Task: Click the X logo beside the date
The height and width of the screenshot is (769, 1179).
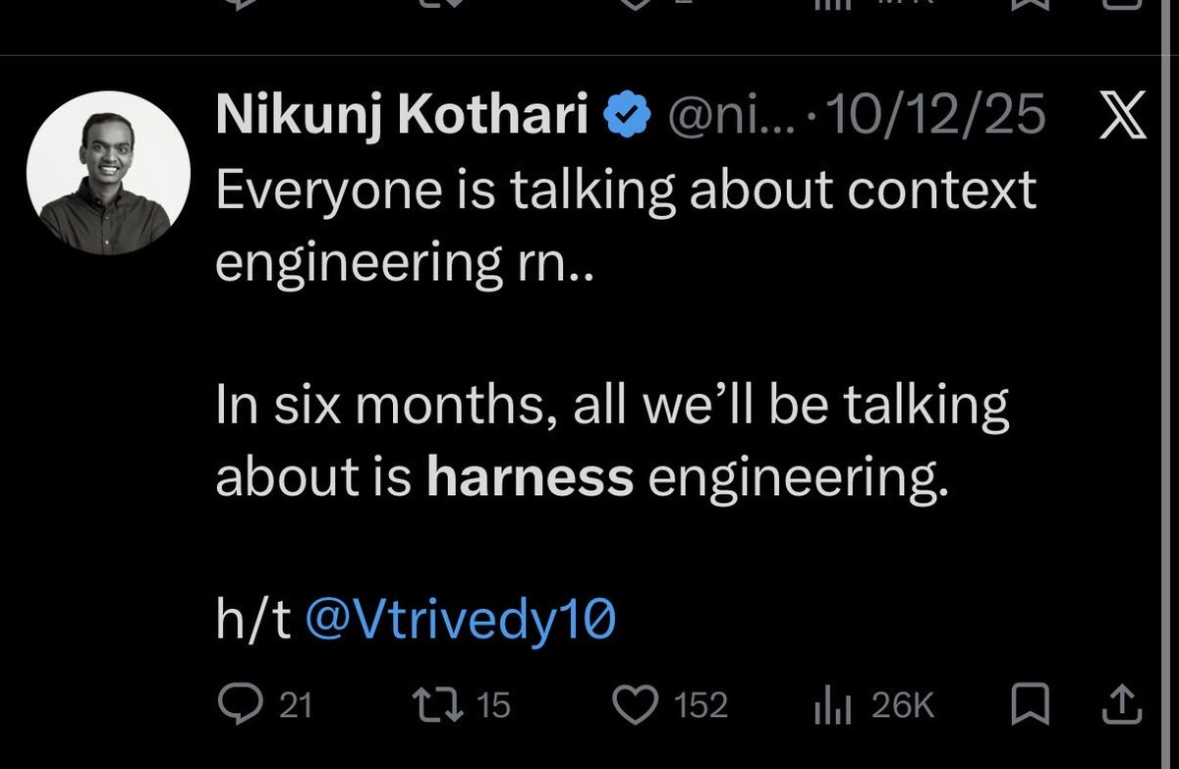Action: 1122,117
